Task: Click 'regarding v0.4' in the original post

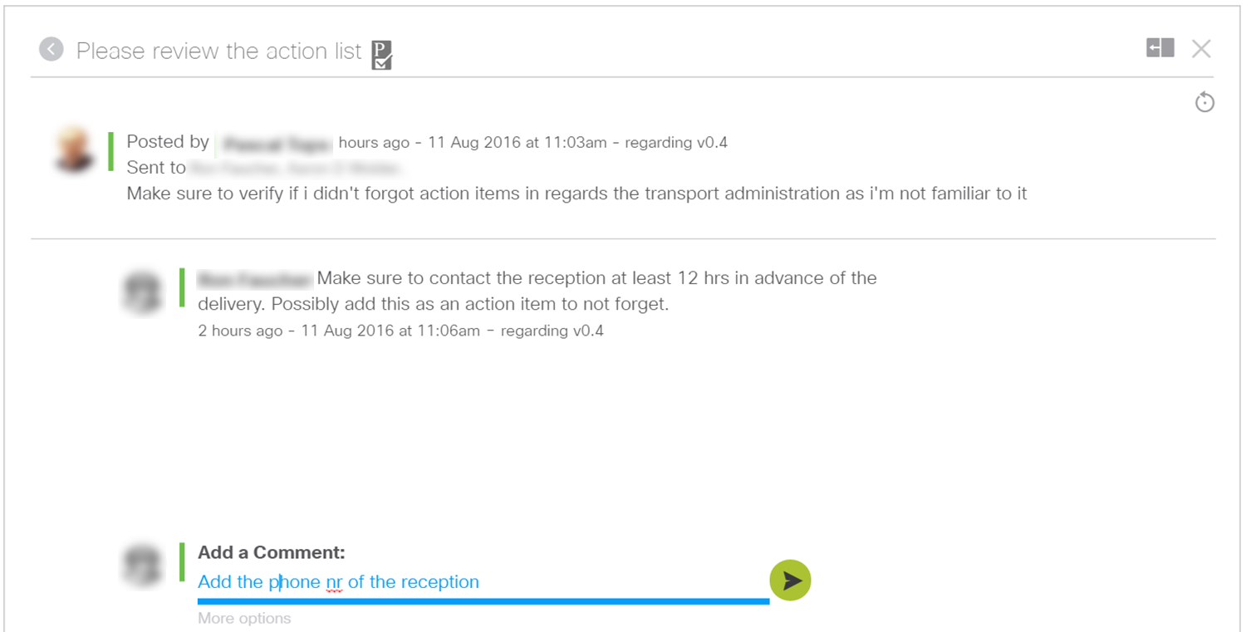Action: tap(676, 143)
